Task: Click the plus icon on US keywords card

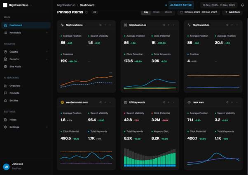Action: click(x=168, y=102)
